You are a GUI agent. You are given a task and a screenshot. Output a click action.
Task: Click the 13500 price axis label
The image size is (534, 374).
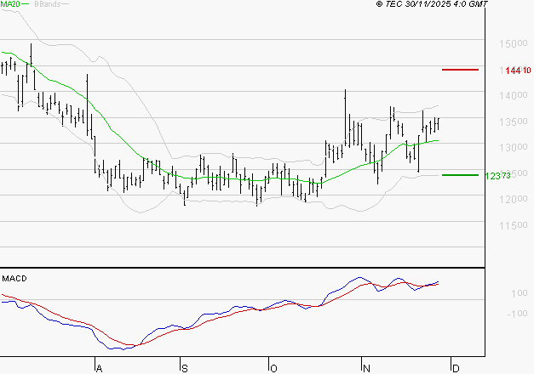coord(514,122)
